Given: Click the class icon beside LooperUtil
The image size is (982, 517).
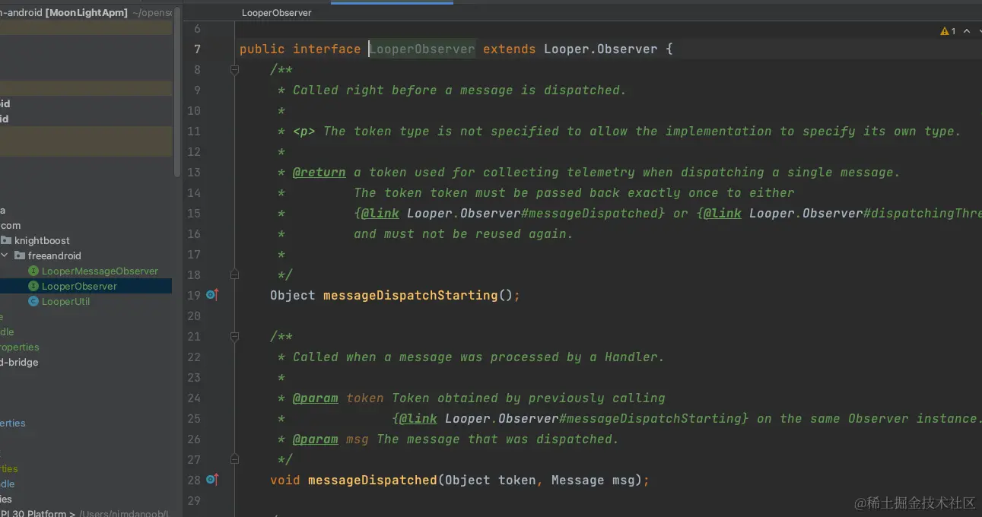Looking at the screenshot, I should click(x=33, y=301).
